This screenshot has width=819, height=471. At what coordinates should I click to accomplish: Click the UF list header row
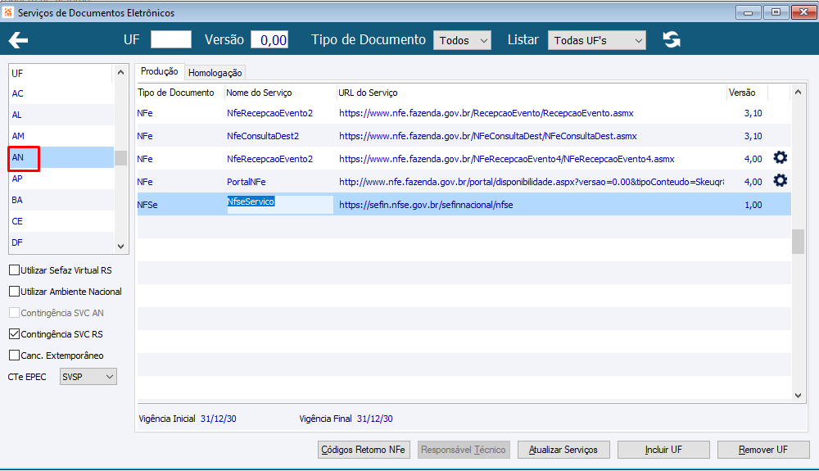(x=61, y=73)
